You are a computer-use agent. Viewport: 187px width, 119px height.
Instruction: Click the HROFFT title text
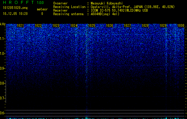(x=18, y=2)
